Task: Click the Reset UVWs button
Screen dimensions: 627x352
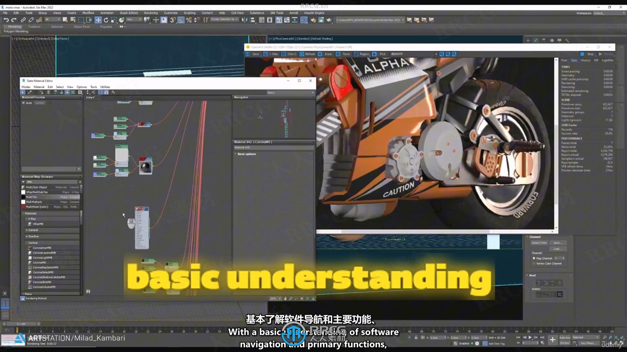Action: [x=539, y=243]
